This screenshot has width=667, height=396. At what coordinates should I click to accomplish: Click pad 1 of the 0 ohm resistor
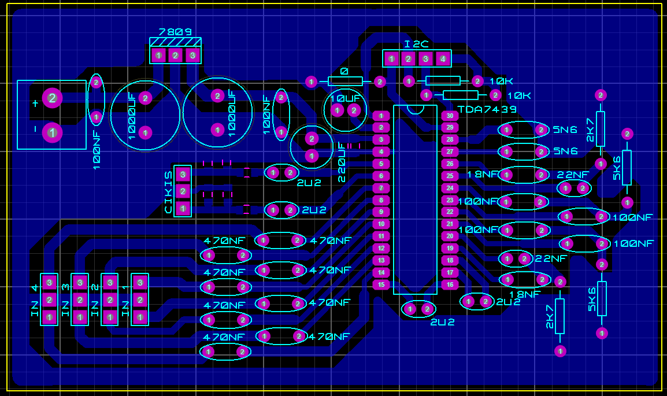coord(311,82)
